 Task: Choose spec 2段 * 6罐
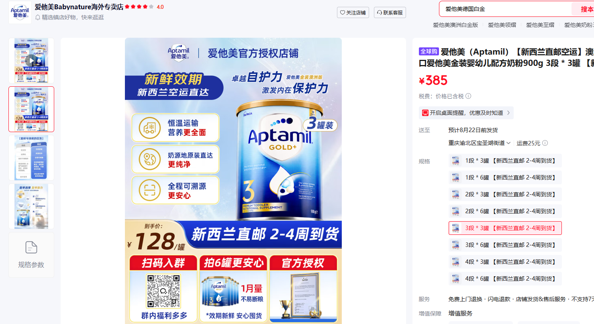click(x=505, y=211)
